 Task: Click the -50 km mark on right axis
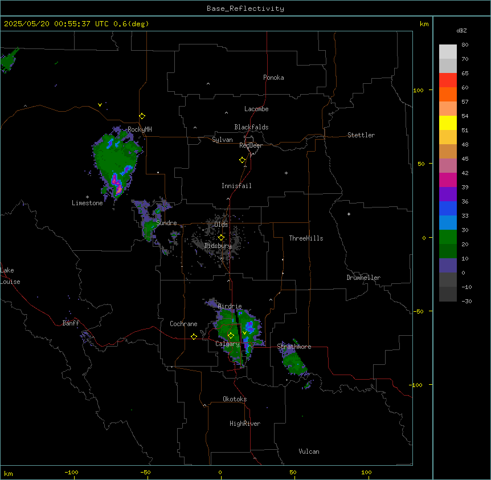click(418, 311)
